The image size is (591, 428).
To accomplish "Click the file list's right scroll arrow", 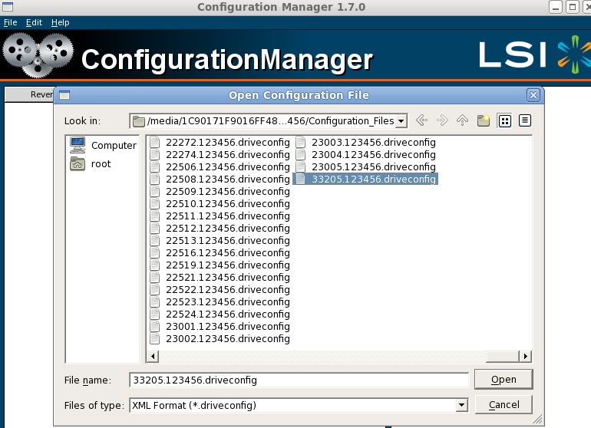I will (526, 356).
